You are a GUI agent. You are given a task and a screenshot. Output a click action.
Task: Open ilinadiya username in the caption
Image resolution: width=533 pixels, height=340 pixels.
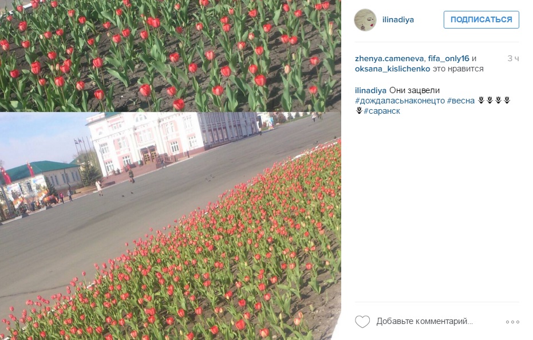tap(370, 90)
